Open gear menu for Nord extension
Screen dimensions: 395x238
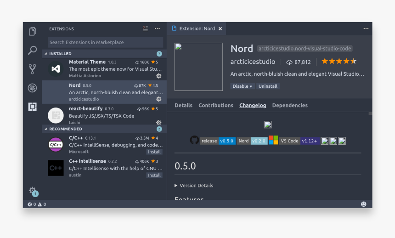[x=159, y=99]
